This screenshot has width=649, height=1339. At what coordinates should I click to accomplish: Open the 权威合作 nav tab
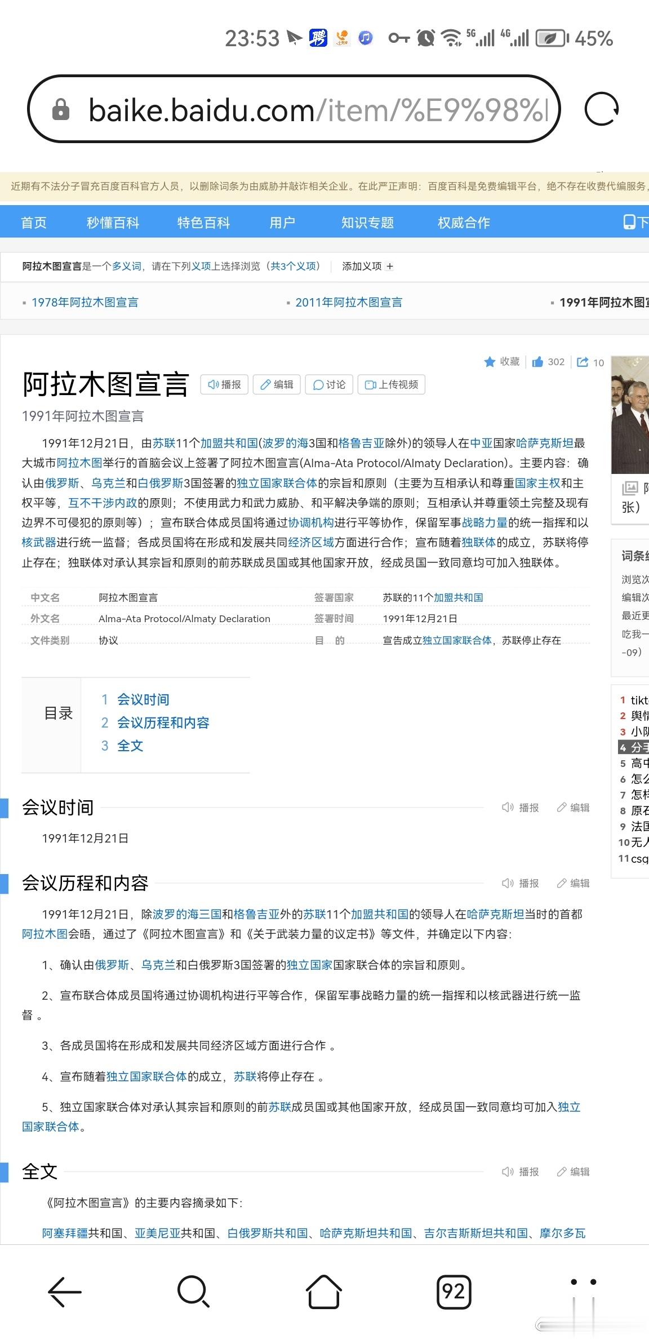(x=464, y=223)
